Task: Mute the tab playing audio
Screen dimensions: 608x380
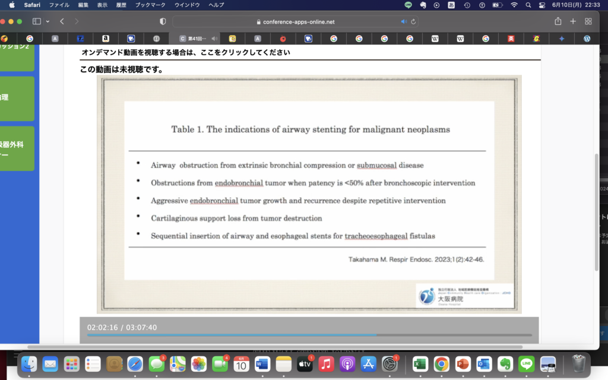Action: (x=214, y=39)
